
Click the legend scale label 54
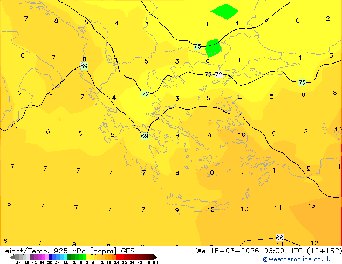pyautogui.click(x=155, y=262)
